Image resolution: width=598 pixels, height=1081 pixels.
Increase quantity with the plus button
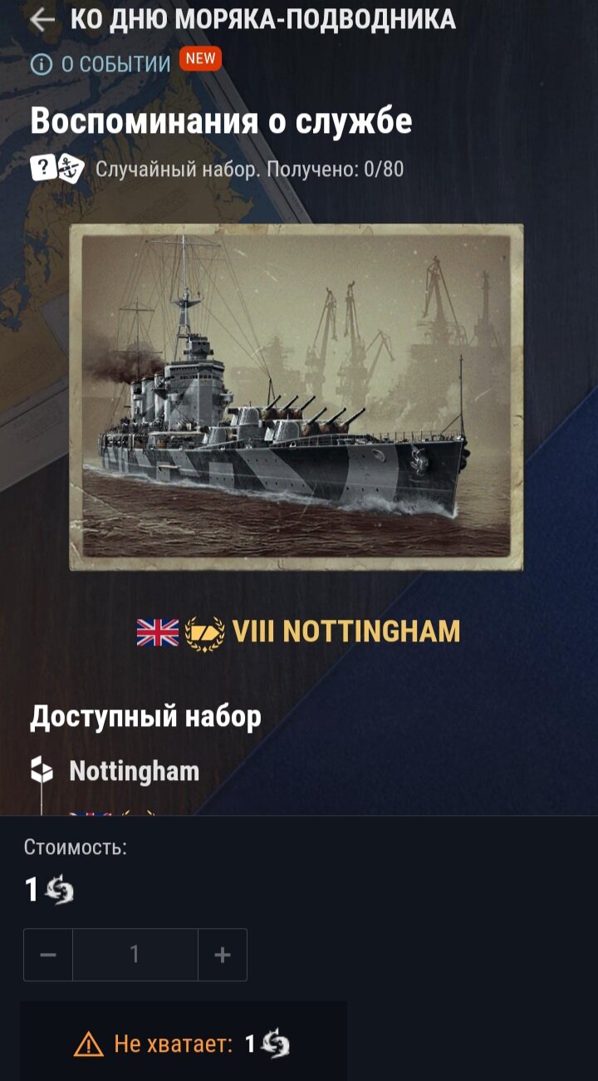pos(223,955)
